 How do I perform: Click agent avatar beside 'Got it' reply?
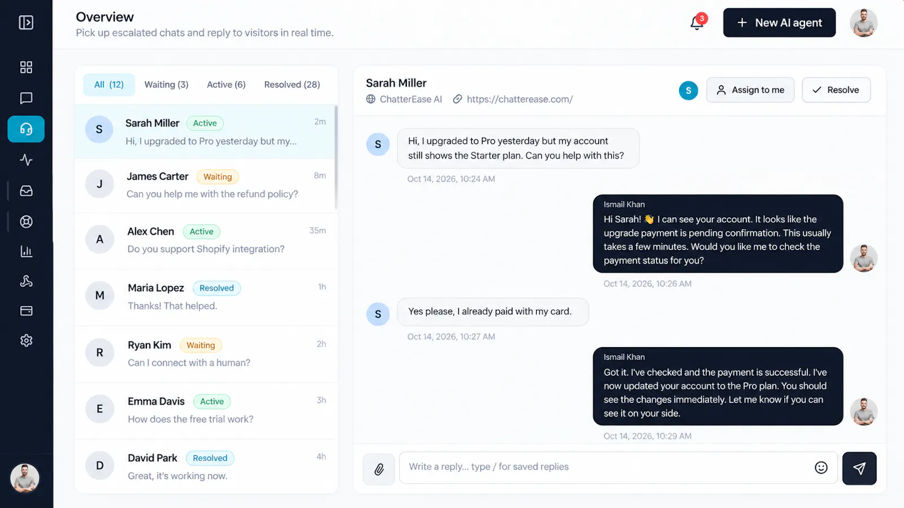tap(864, 411)
